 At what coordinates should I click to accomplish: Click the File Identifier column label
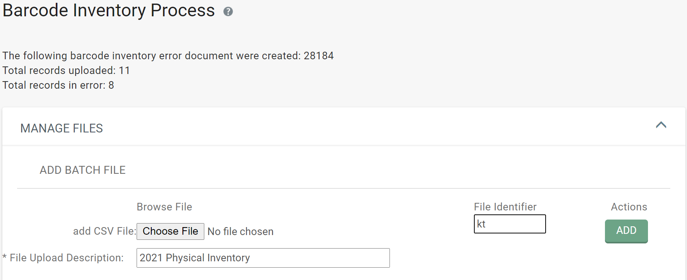click(x=505, y=207)
